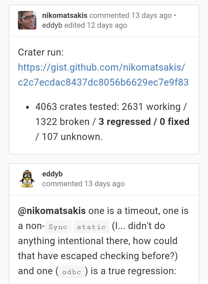Open eddyb's username in the second comment header
The width and height of the screenshot is (208, 284).
[x=52, y=174]
